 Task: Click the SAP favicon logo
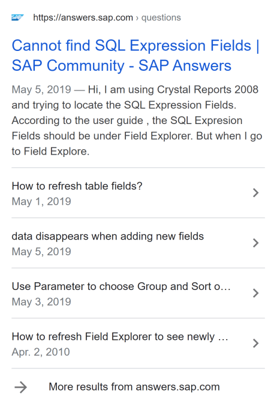[x=17, y=17]
